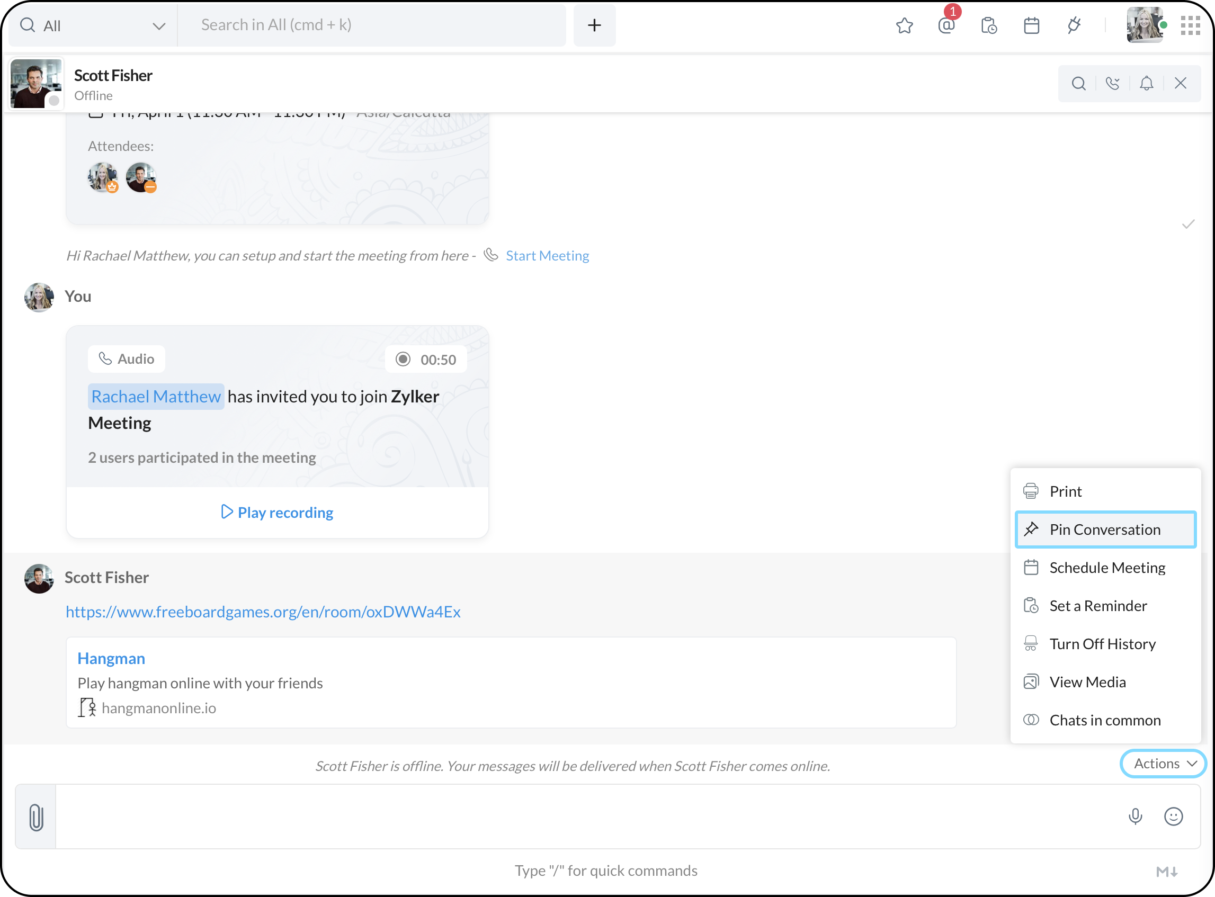1215x897 pixels.
Task: Open the starred messages icon
Action: (904, 25)
